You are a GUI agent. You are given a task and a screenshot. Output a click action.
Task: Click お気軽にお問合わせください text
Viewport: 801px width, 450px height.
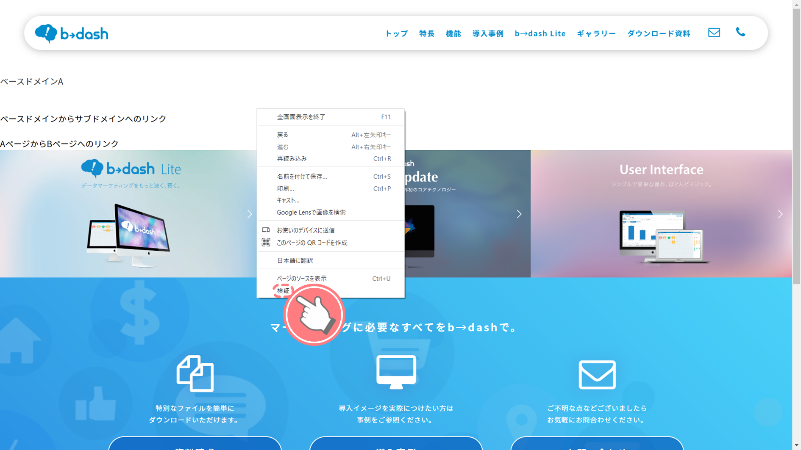(x=597, y=420)
